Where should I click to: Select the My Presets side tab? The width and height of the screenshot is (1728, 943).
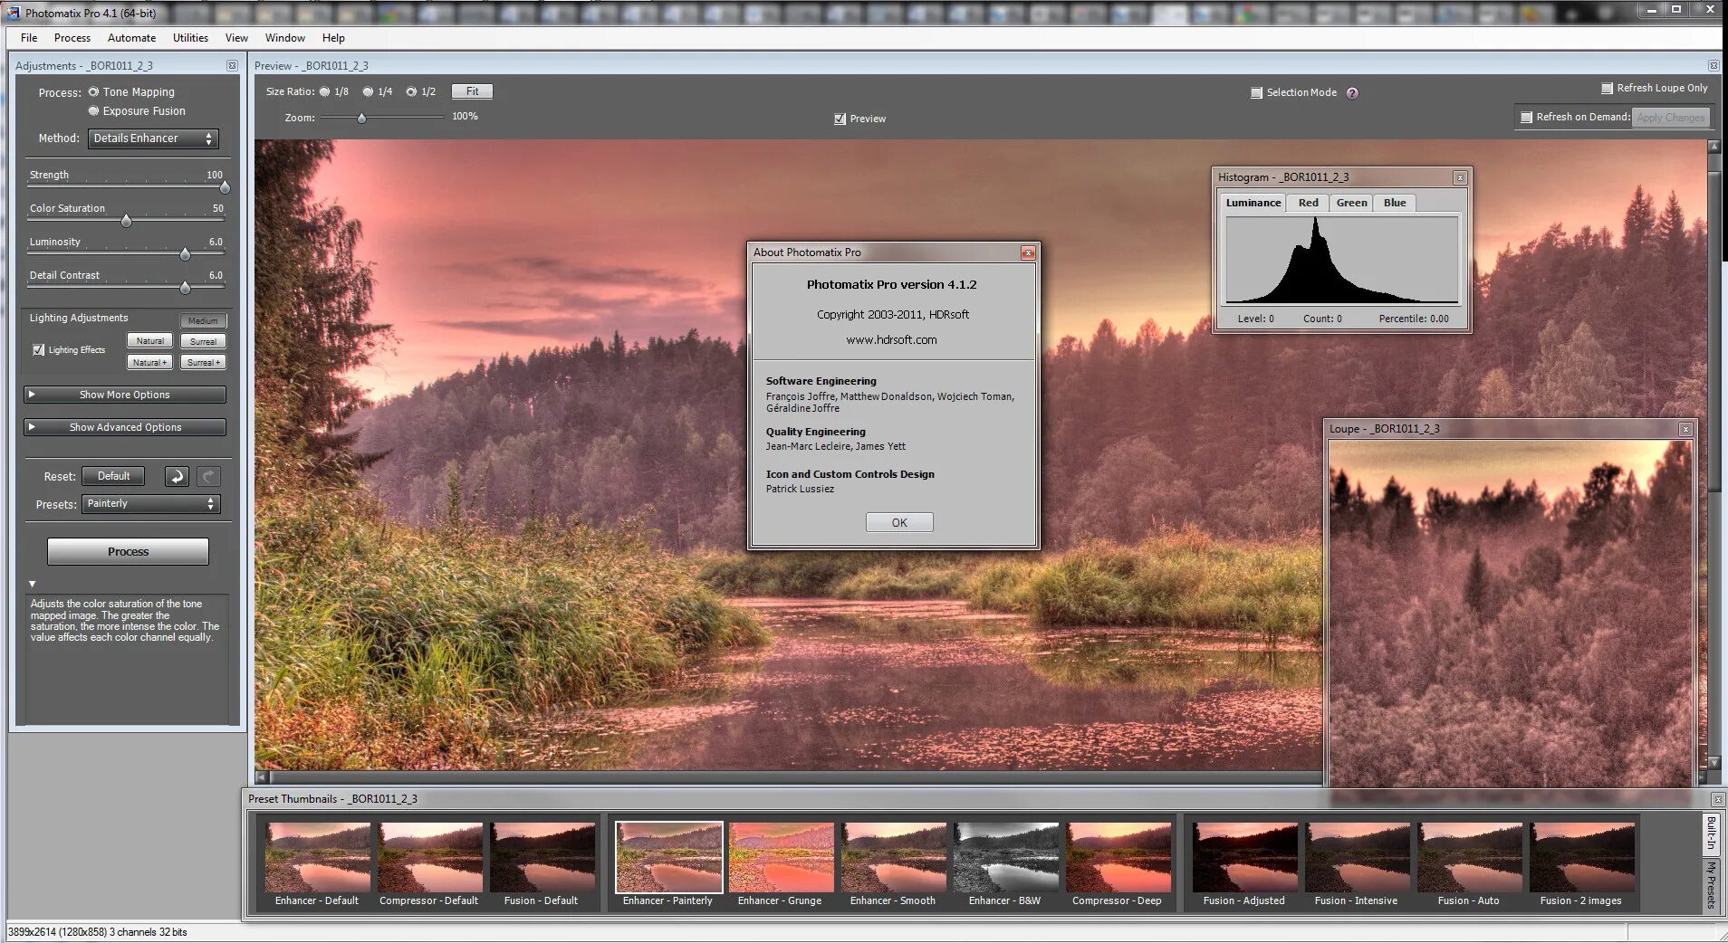pyautogui.click(x=1711, y=885)
